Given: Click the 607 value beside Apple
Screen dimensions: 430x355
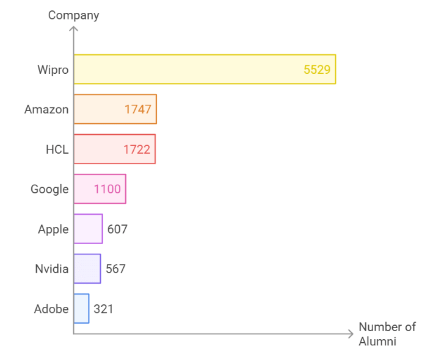Looking at the screenshot, I should pyautogui.click(x=117, y=229).
